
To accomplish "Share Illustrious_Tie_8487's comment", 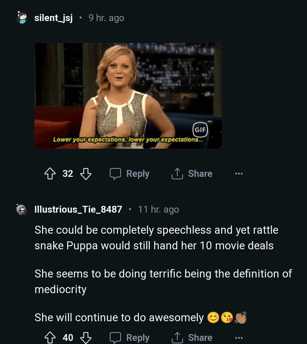I will click(x=192, y=337).
